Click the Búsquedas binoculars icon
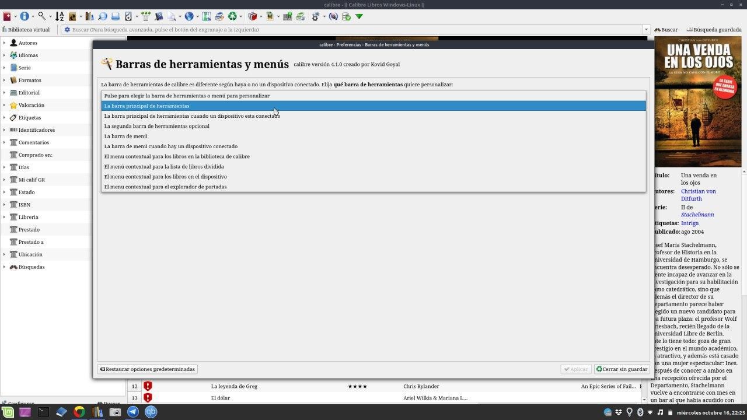Screen dimensions: 747x420 pos(13,267)
